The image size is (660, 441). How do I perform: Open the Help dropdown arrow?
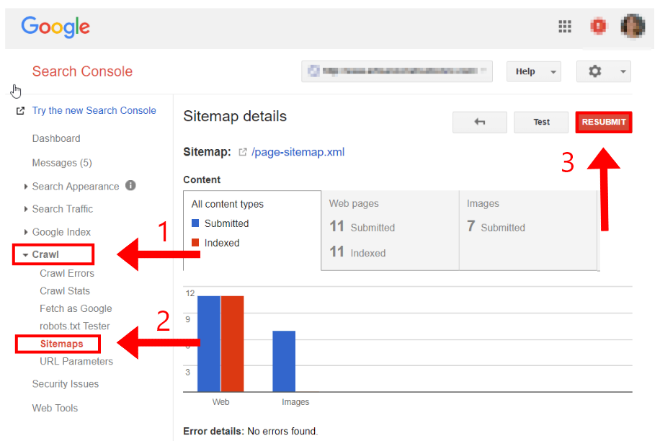553,72
